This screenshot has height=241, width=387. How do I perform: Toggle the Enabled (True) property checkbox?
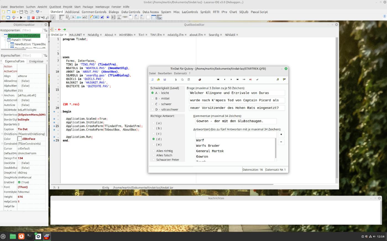click(19, 182)
